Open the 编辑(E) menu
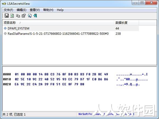Viewport: 159px width, 119px height. (x=21, y=10)
